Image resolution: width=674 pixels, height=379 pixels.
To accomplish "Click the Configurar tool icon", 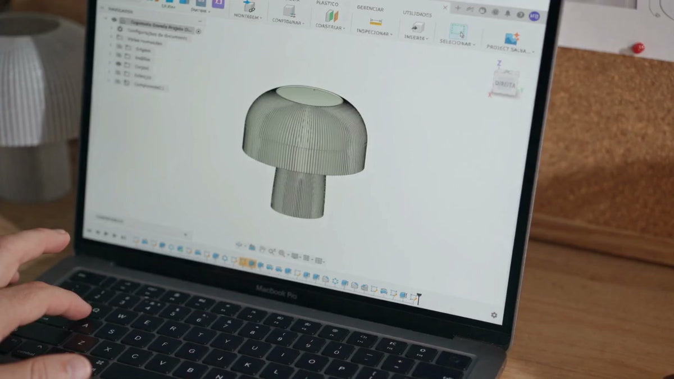I will [x=289, y=11].
